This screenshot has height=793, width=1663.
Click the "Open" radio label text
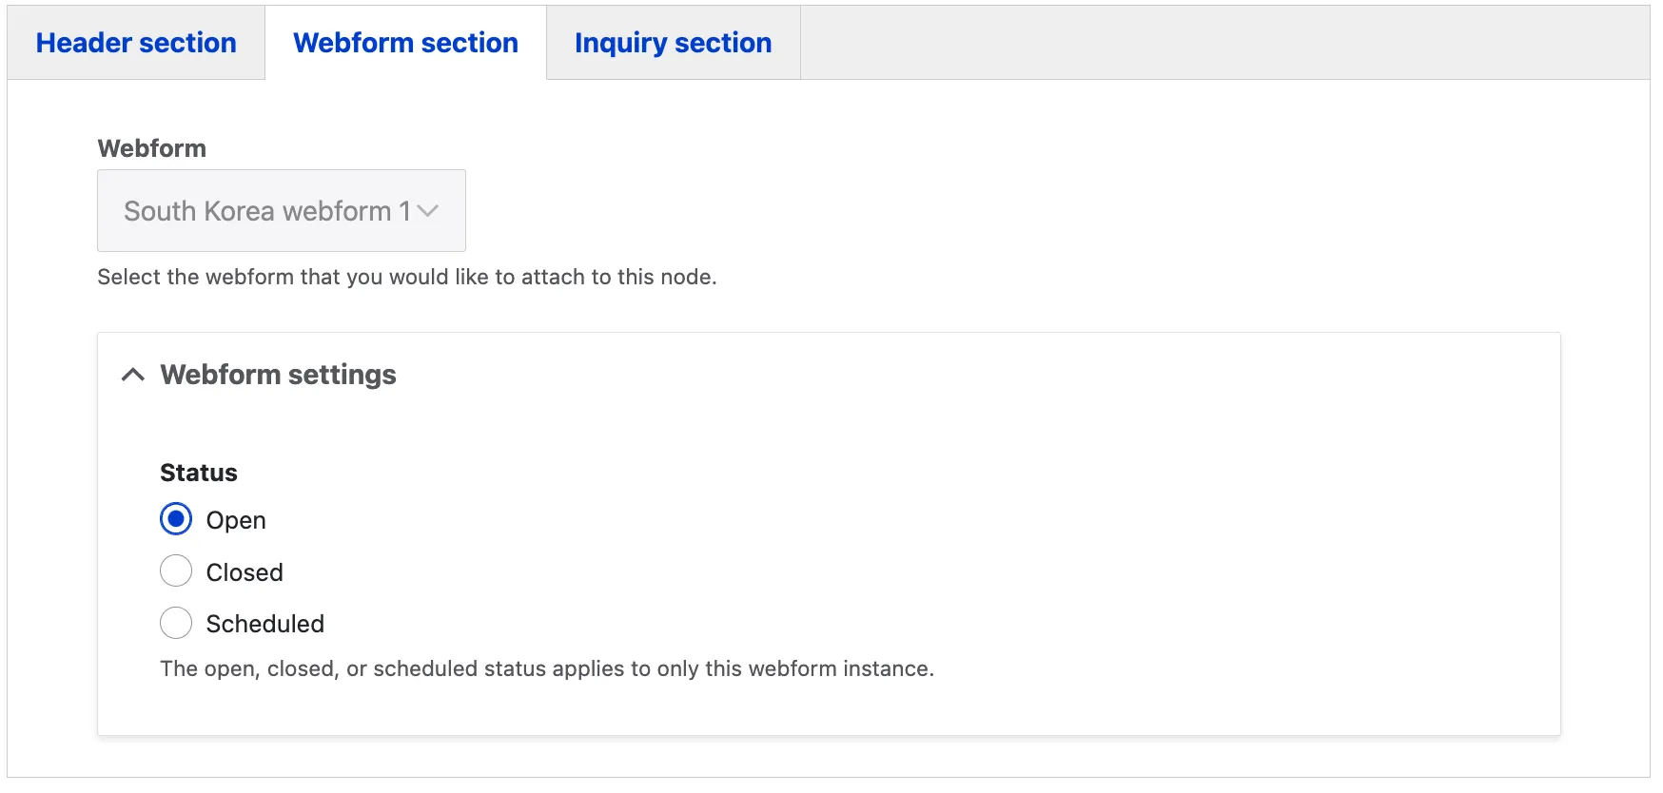point(236,520)
